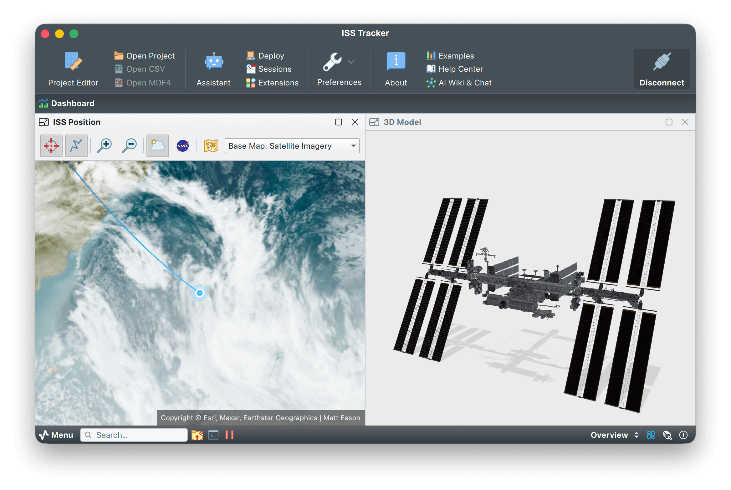Click the blue grid layout icon
The height and width of the screenshot is (490, 731).
pos(651,435)
